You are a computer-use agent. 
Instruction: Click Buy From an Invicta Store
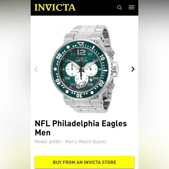pos(85,162)
